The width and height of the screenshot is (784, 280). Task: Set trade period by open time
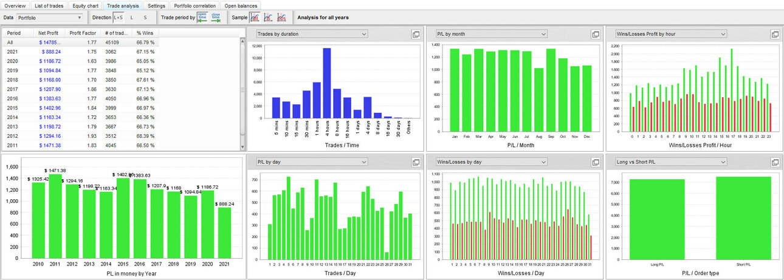(x=202, y=18)
